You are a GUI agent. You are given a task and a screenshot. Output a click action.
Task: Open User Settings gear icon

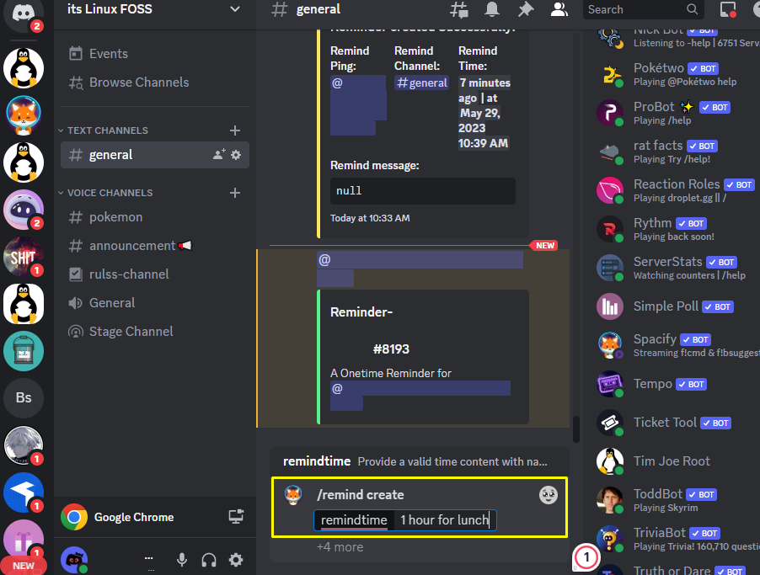(236, 560)
